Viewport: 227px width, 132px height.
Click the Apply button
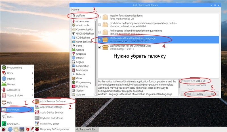point(200,94)
